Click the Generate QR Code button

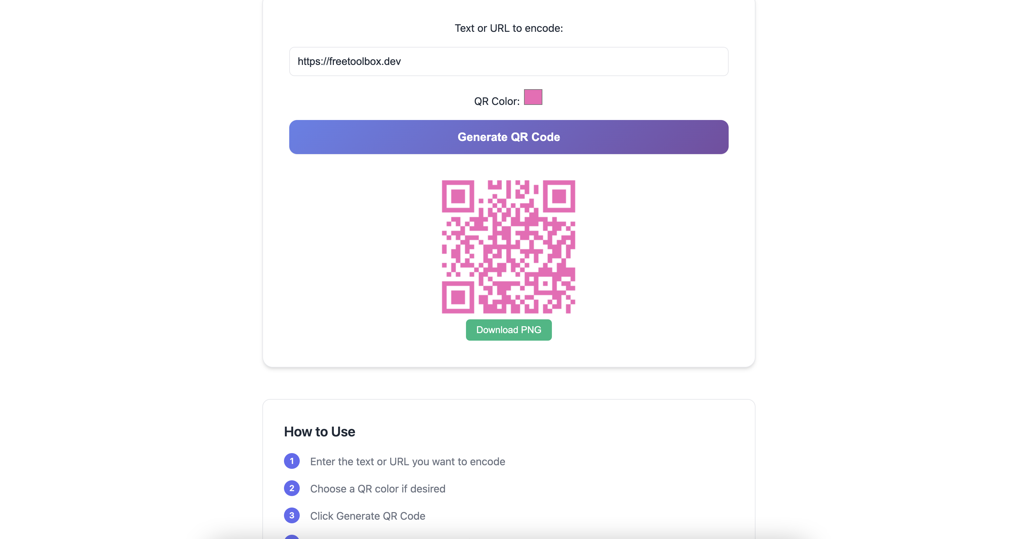pos(509,137)
